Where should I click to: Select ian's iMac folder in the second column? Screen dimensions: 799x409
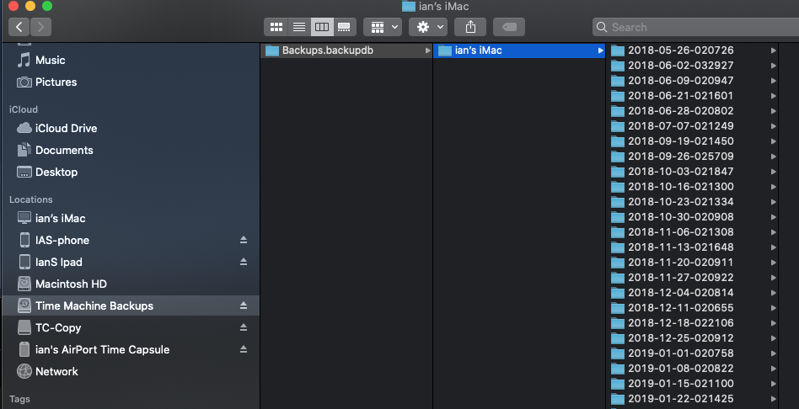pyautogui.click(x=519, y=50)
